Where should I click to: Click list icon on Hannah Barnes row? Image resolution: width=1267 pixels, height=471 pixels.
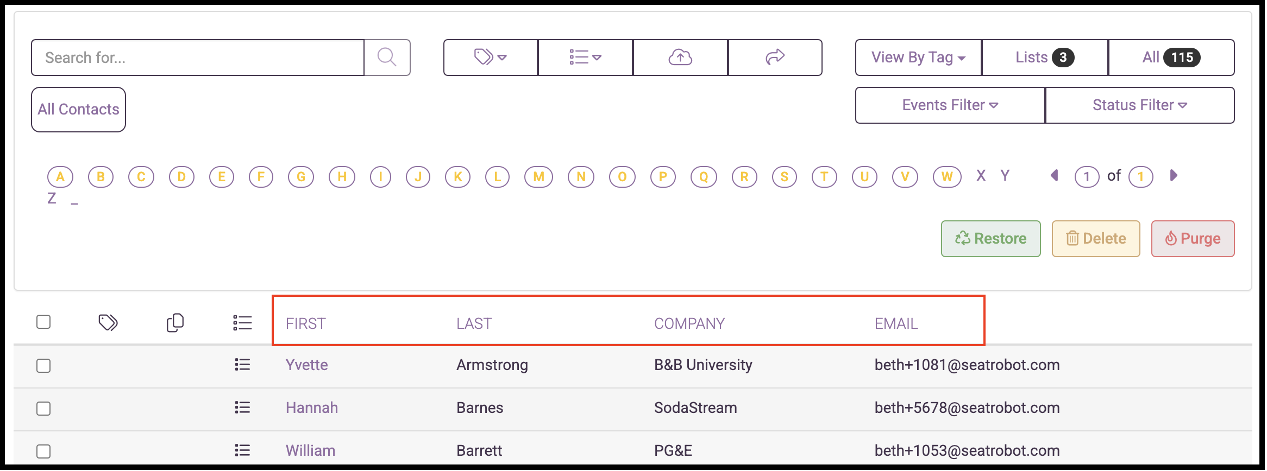[x=242, y=408]
